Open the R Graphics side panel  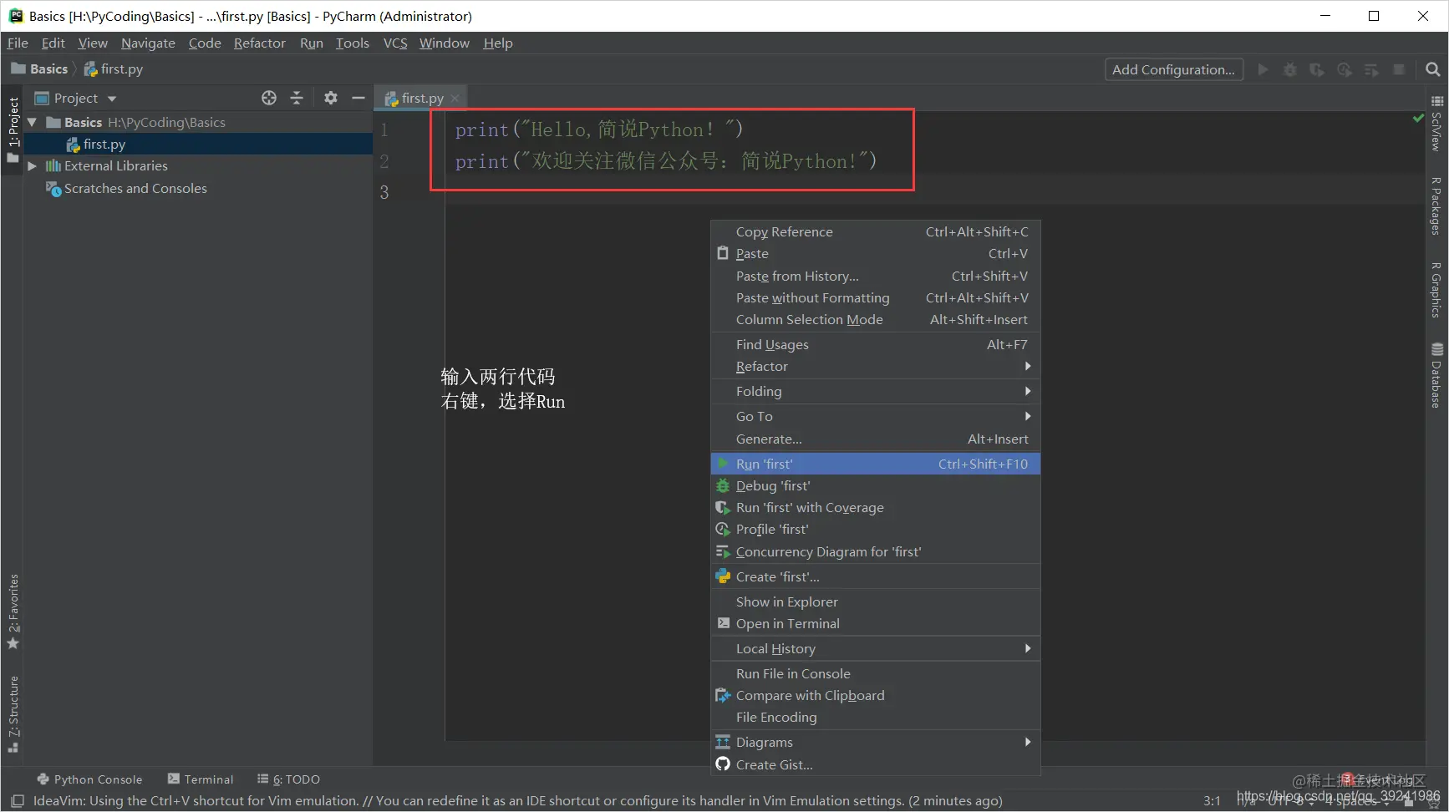(x=1436, y=290)
